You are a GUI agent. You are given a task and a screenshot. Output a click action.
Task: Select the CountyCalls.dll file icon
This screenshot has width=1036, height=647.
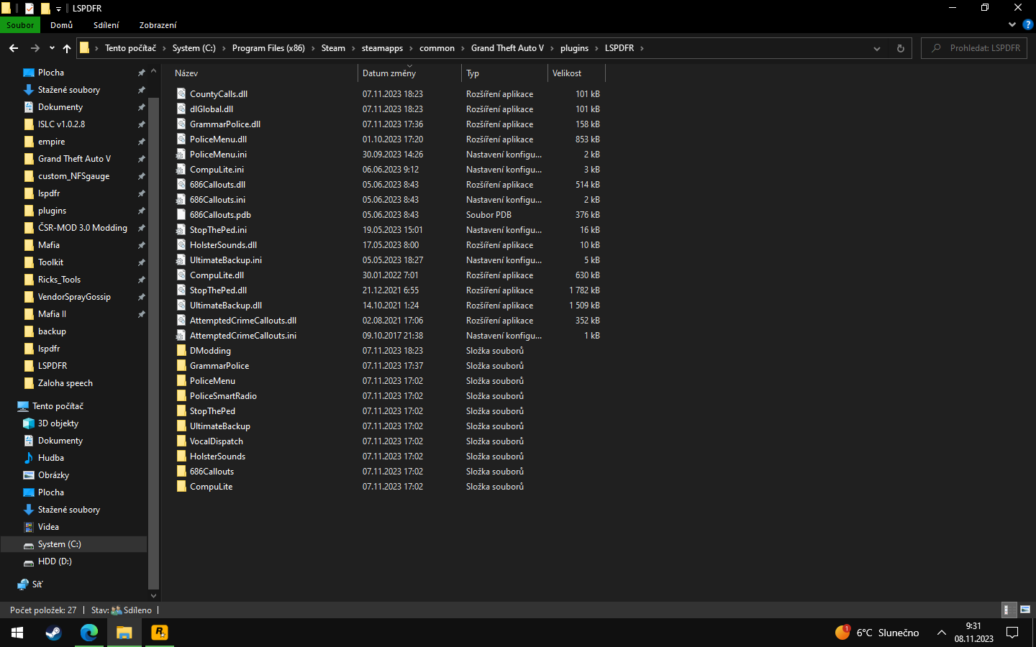[x=181, y=94]
